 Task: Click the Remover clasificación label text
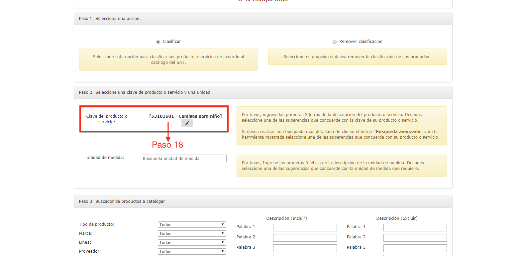point(361,42)
